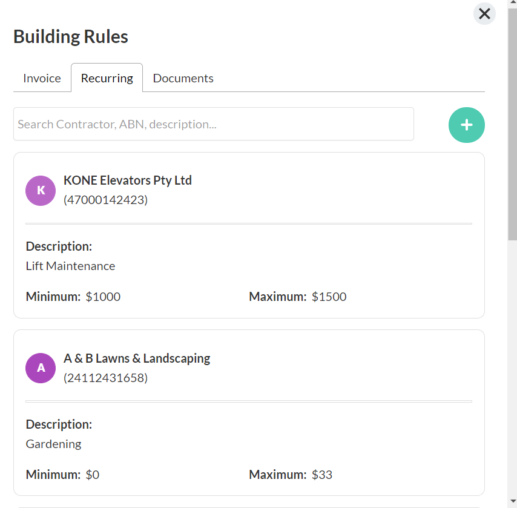517x508 pixels.
Task: Click the purple K avatar icon
Action: click(41, 190)
